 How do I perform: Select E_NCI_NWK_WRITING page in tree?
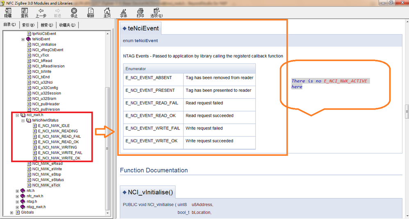pos(57,147)
